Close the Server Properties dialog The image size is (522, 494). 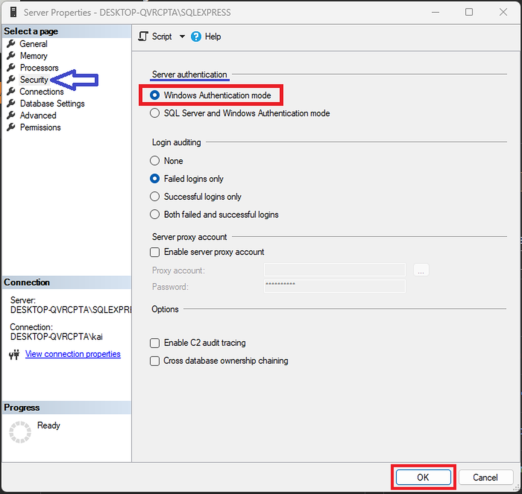503,12
